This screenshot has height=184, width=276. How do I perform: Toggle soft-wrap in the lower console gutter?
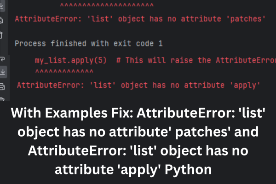pos(3,59)
